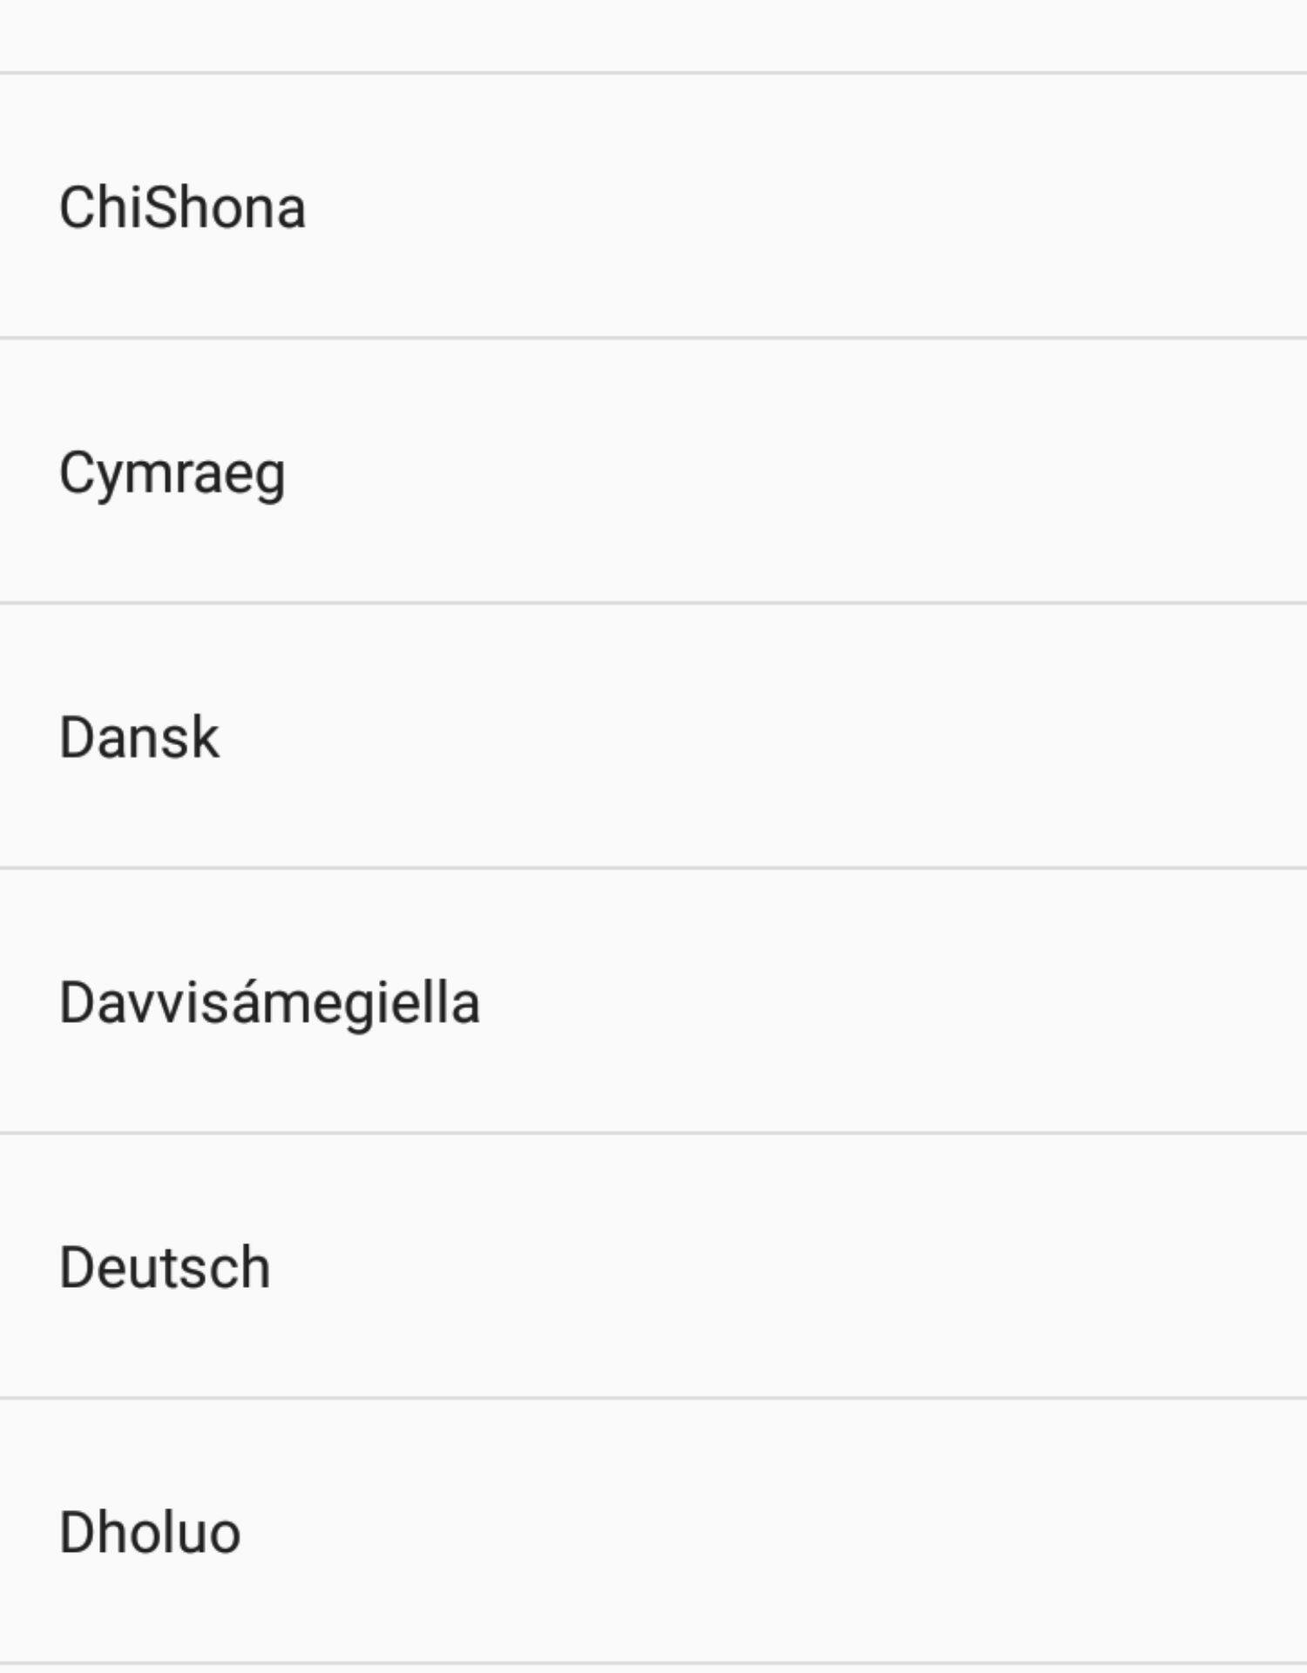The height and width of the screenshot is (1673, 1307).
Task: Choose Dholuo from the list
Action: (x=653, y=1531)
